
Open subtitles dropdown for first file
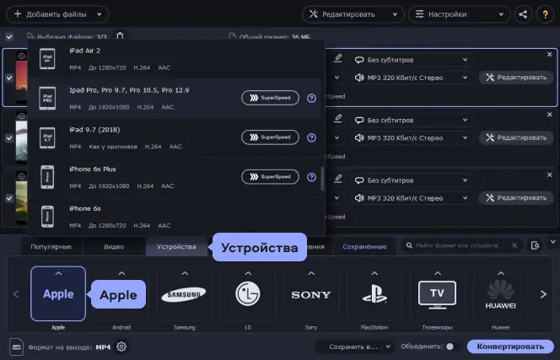pos(412,60)
